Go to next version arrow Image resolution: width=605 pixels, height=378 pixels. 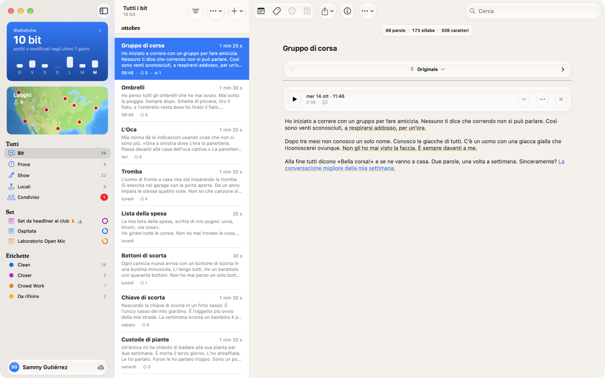click(x=563, y=69)
